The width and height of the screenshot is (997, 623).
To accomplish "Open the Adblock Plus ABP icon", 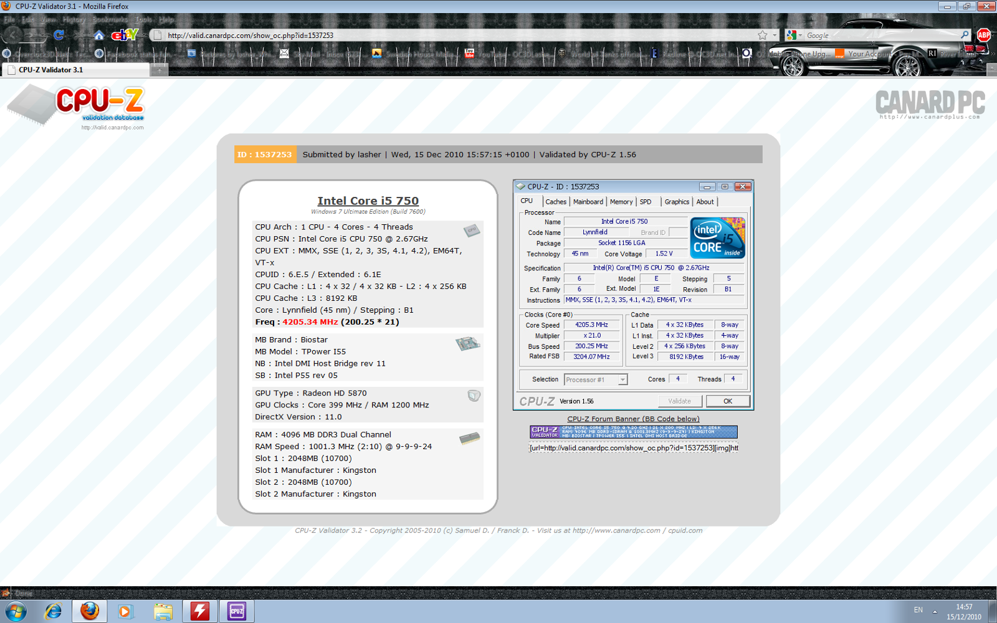I will pos(984,35).
